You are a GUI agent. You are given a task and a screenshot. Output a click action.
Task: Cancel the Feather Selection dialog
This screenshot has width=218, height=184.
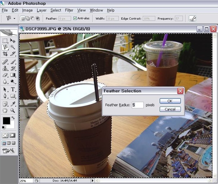[x=170, y=109]
